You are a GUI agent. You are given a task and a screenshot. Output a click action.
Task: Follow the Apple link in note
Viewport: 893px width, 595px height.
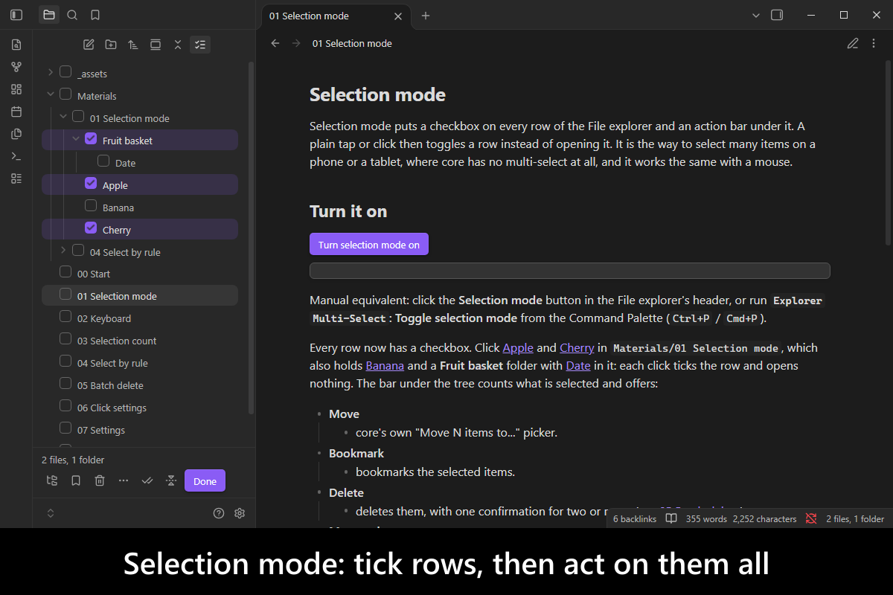(x=518, y=347)
